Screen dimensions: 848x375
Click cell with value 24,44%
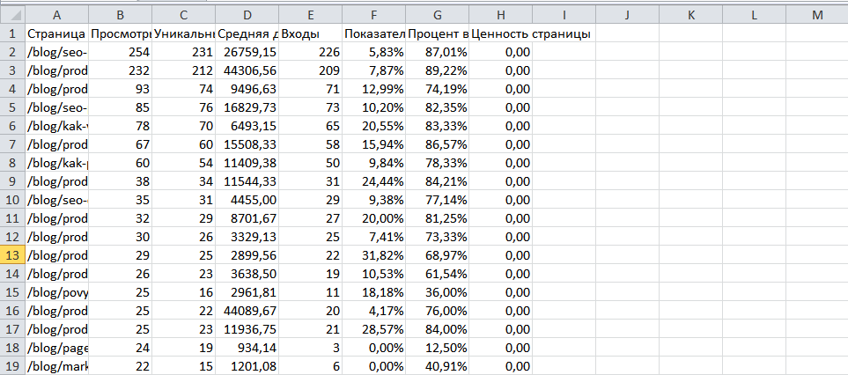(x=374, y=181)
